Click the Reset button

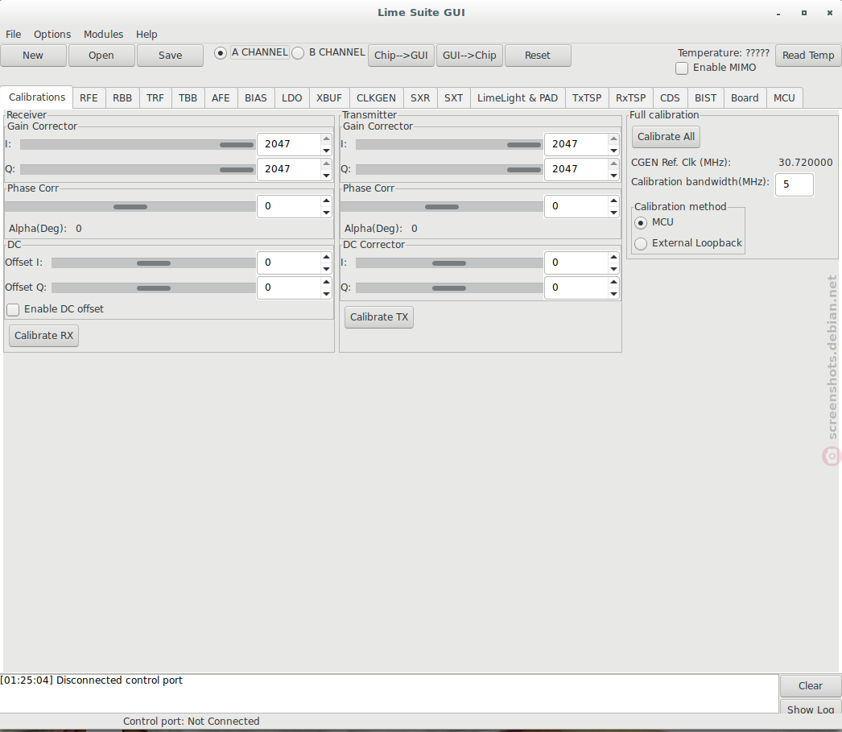tap(538, 56)
